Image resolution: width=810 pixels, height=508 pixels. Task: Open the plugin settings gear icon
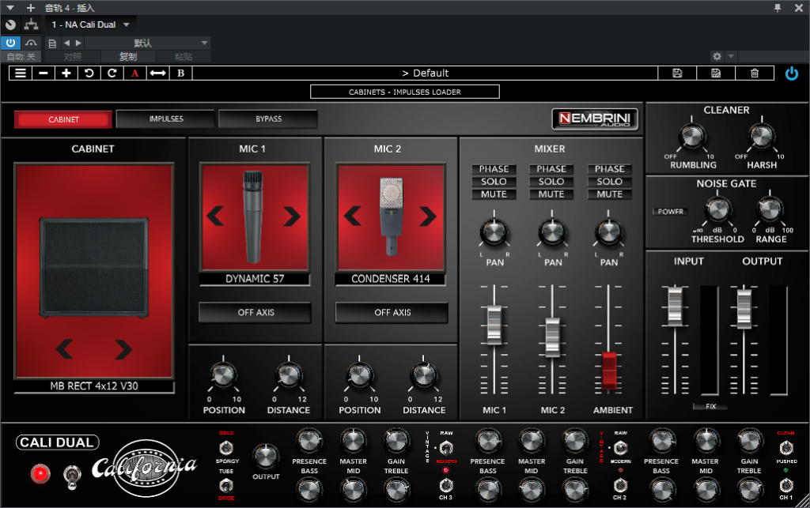(717, 56)
